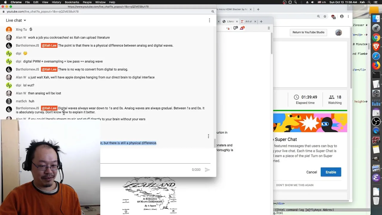Click DON'T SHOW ME THIS AGAIN
This screenshot has height=215, width=382.
[x=295, y=185]
